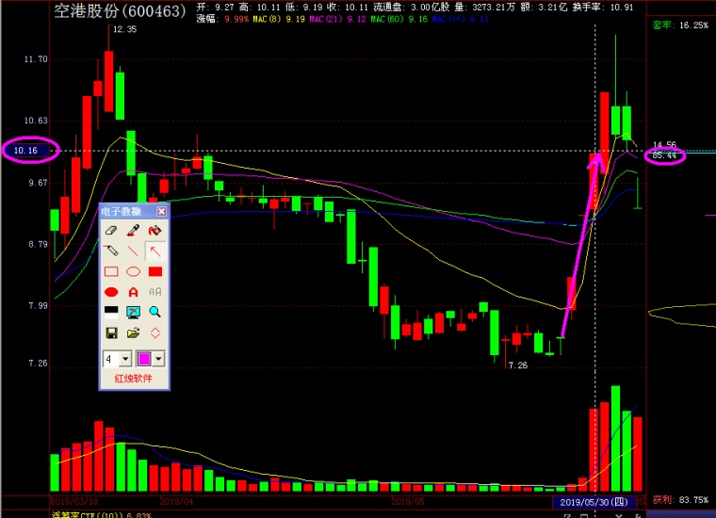716x518 pixels.
Task: Select the red diamond shape tool
Action: 155,333
